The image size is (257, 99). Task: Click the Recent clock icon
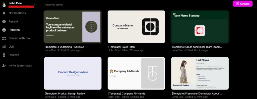tap(4, 21)
